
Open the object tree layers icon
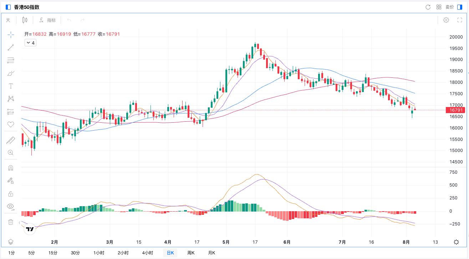(11, 242)
